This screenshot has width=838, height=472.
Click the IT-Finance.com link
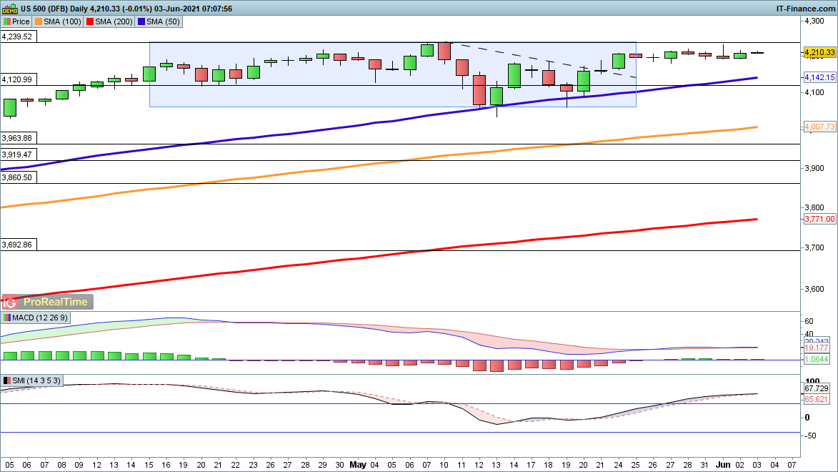tap(805, 9)
